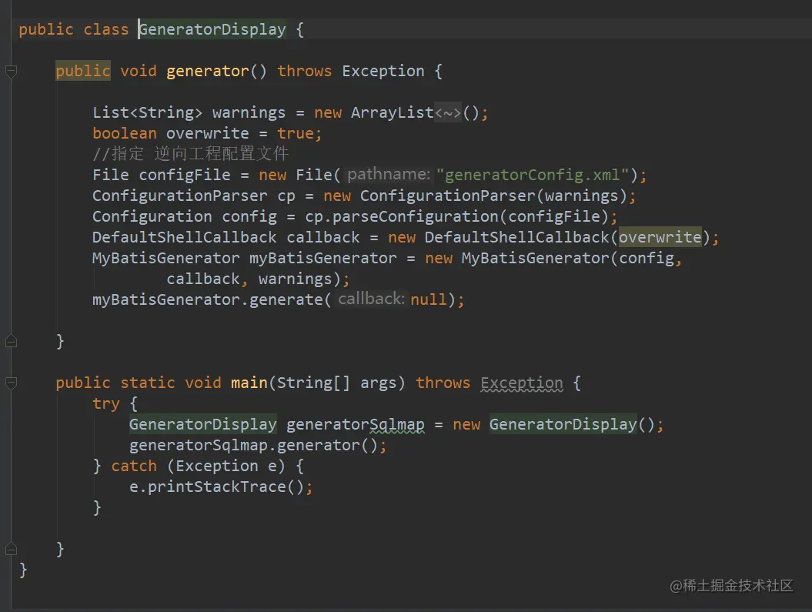Click the throws keyword on generator method
This screenshot has height=612, width=812.
[x=305, y=71]
